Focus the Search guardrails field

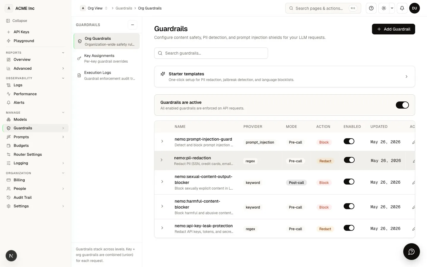[x=211, y=53]
